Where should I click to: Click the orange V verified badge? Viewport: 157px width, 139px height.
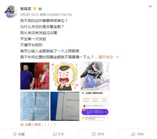35,9
